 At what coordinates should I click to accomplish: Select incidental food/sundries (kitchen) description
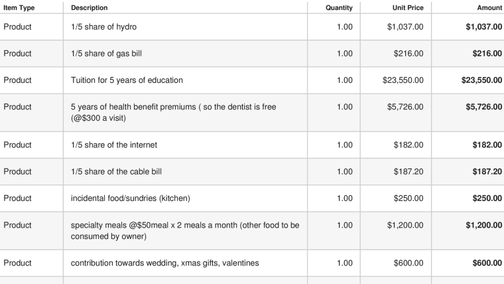click(131, 198)
